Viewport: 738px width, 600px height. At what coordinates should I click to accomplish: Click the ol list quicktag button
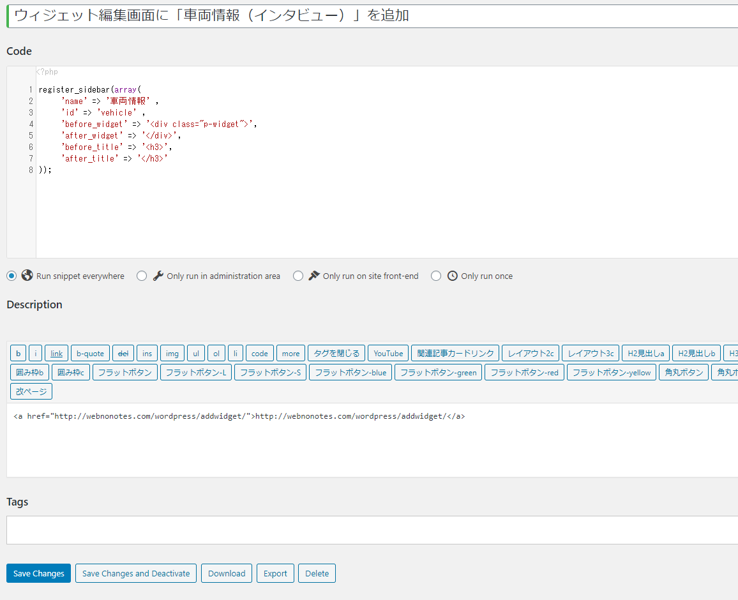point(216,353)
